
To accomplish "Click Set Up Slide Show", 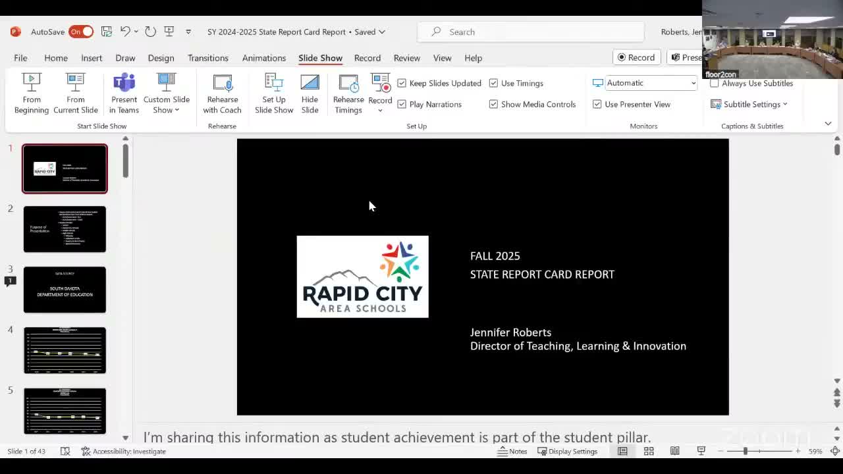I will coord(273,92).
